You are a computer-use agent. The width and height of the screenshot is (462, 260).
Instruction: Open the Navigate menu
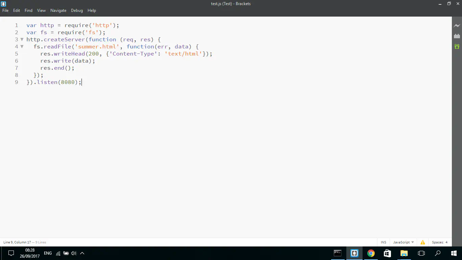[x=58, y=10]
